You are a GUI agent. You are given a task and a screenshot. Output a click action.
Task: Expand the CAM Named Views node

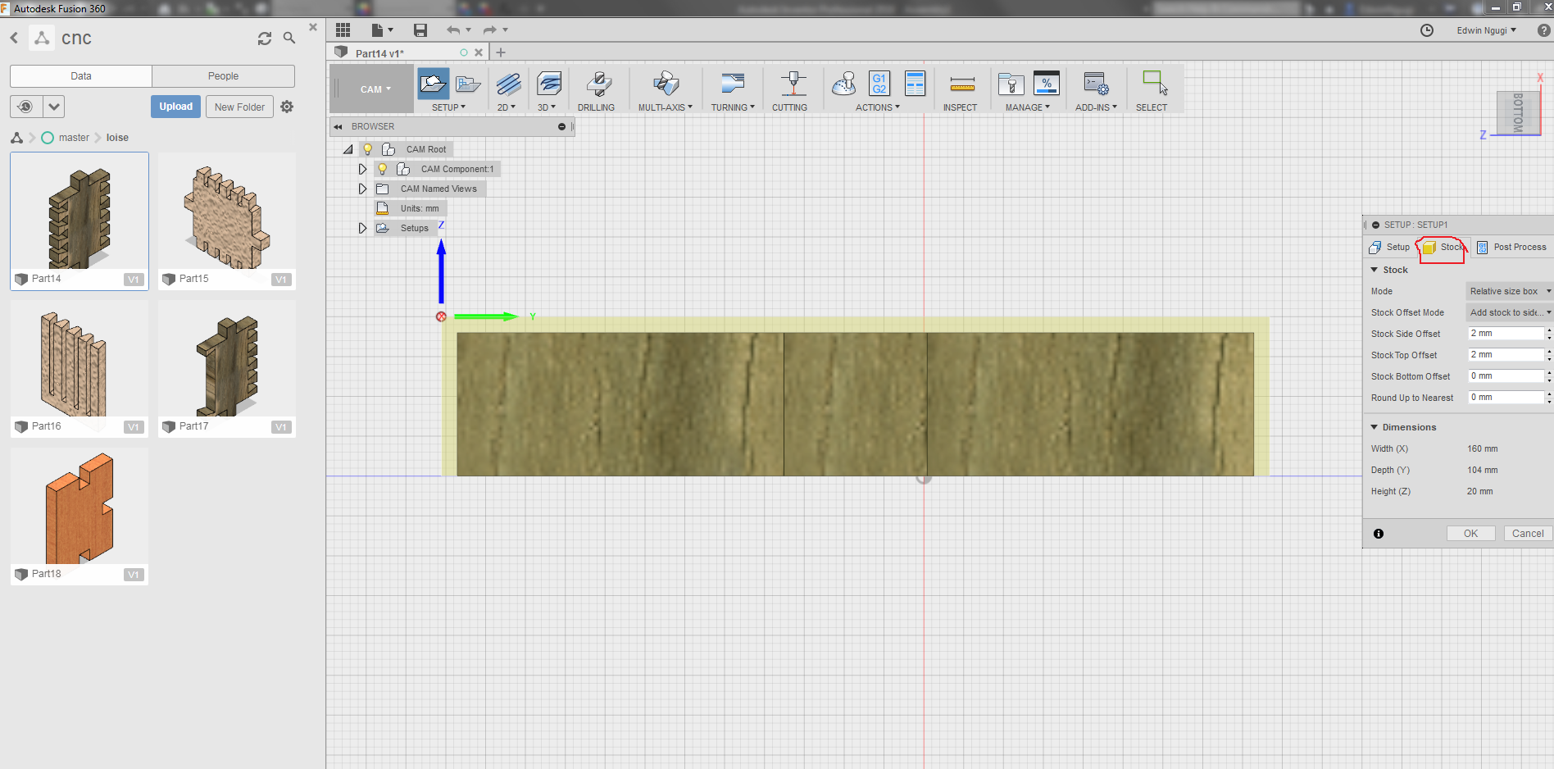point(362,189)
